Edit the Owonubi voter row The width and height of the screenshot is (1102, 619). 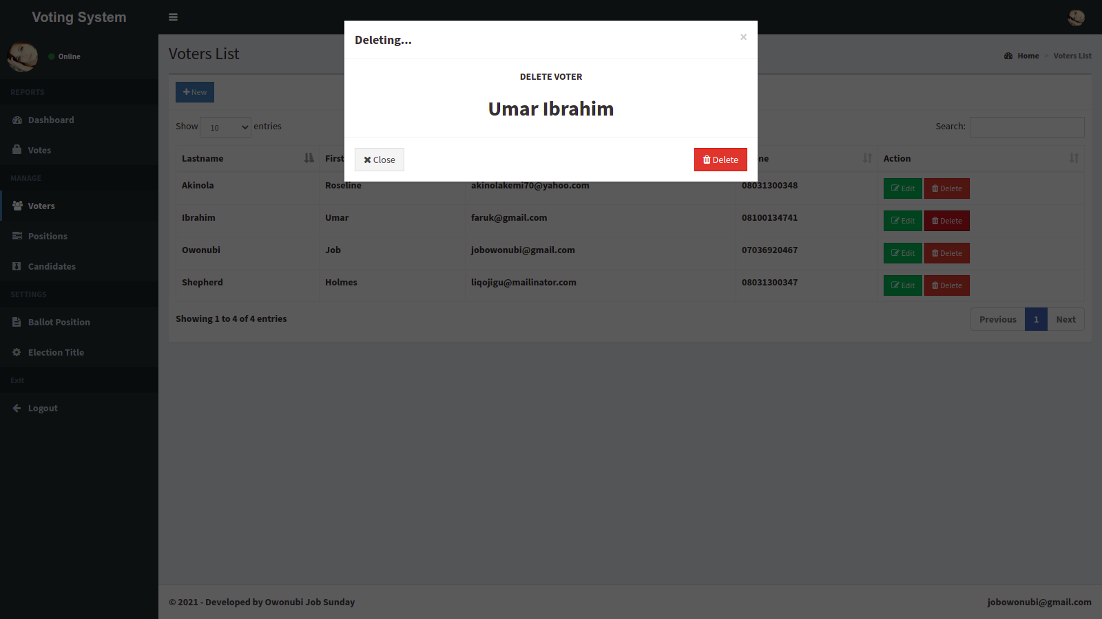coord(902,253)
